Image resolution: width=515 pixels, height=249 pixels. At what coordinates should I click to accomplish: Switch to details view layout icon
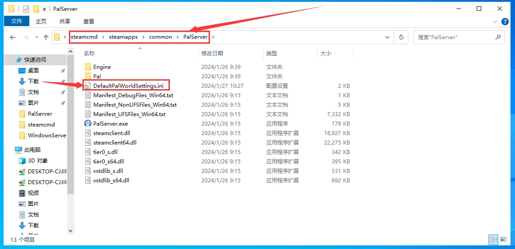[x=493, y=240]
